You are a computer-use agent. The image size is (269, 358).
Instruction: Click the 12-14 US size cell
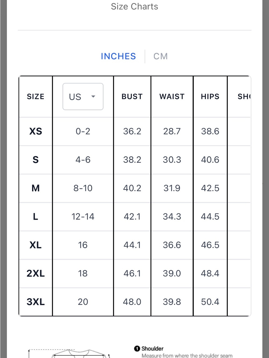coord(83,216)
